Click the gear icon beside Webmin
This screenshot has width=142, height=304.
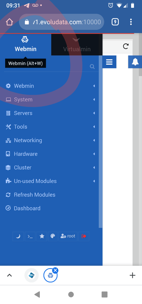8,86
